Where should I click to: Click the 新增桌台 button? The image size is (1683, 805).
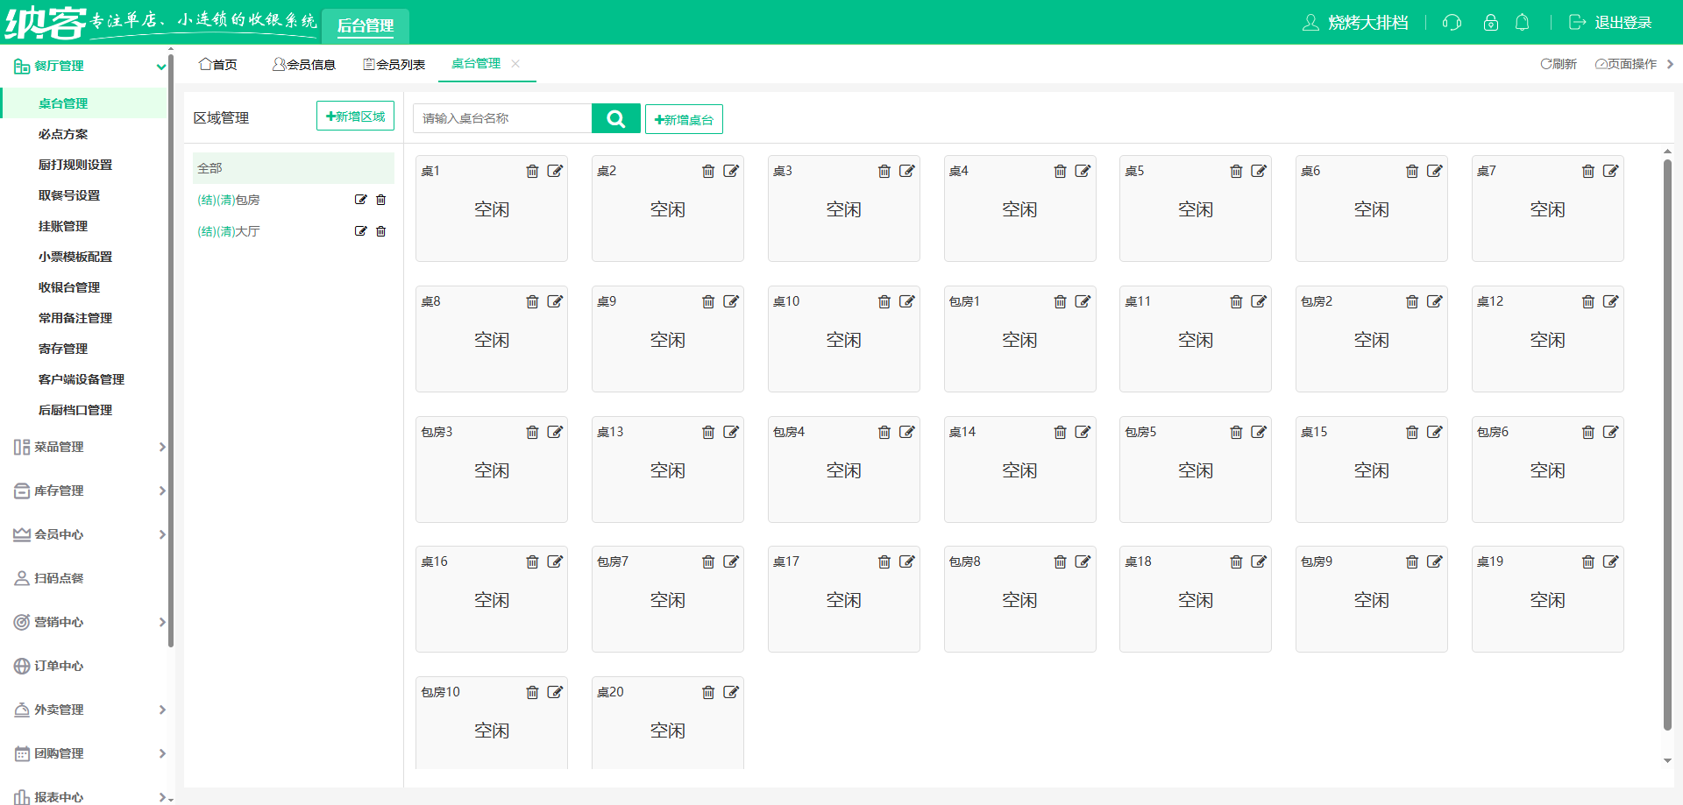click(684, 119)
